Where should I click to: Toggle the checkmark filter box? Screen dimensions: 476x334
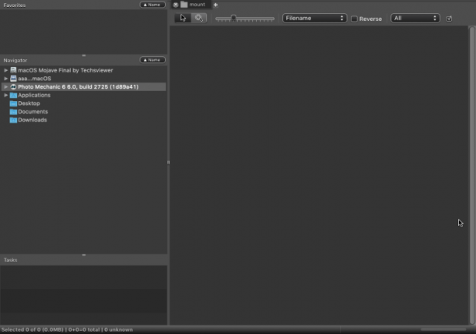[x=449, y=19]
